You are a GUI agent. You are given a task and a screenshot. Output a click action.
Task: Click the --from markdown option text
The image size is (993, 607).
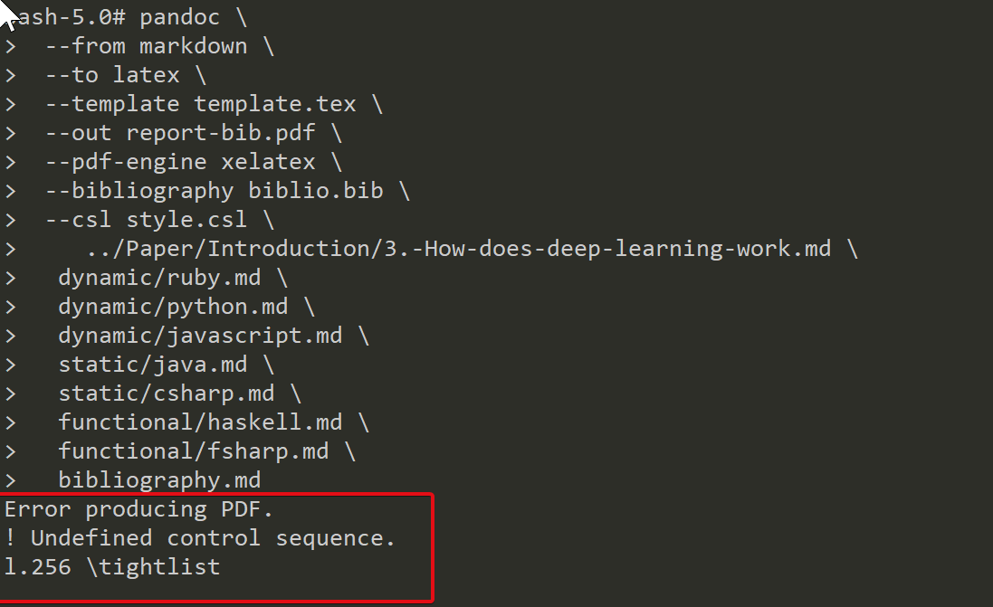[147, 46]
